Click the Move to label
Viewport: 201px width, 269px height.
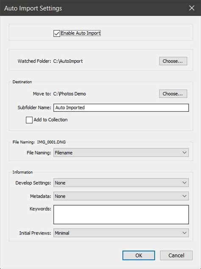[42, 94]
